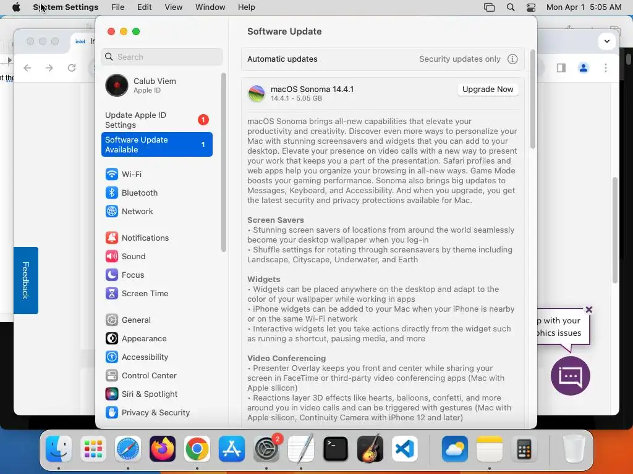Click the Automatic updates info icon
633x474 pixels.
click(512, 59)
